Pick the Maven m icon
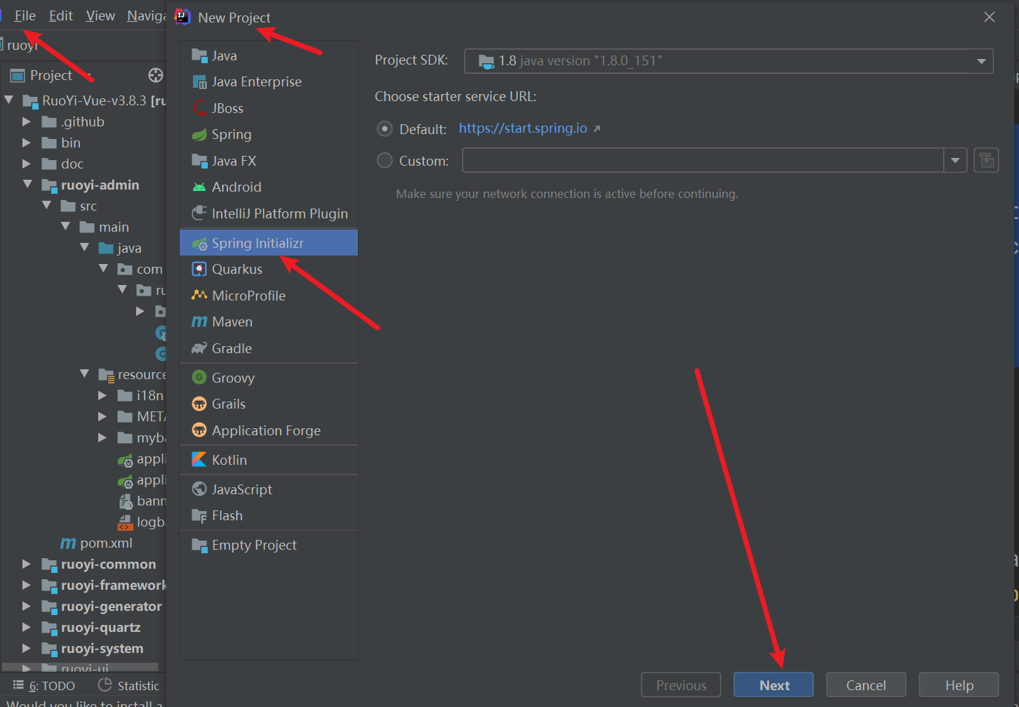1019x707 pixels. click(199, 322)
